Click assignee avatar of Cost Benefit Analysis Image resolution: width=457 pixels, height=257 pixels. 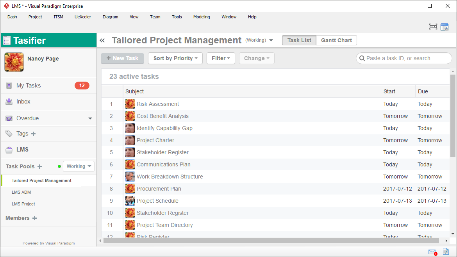[x=130, y=116]
